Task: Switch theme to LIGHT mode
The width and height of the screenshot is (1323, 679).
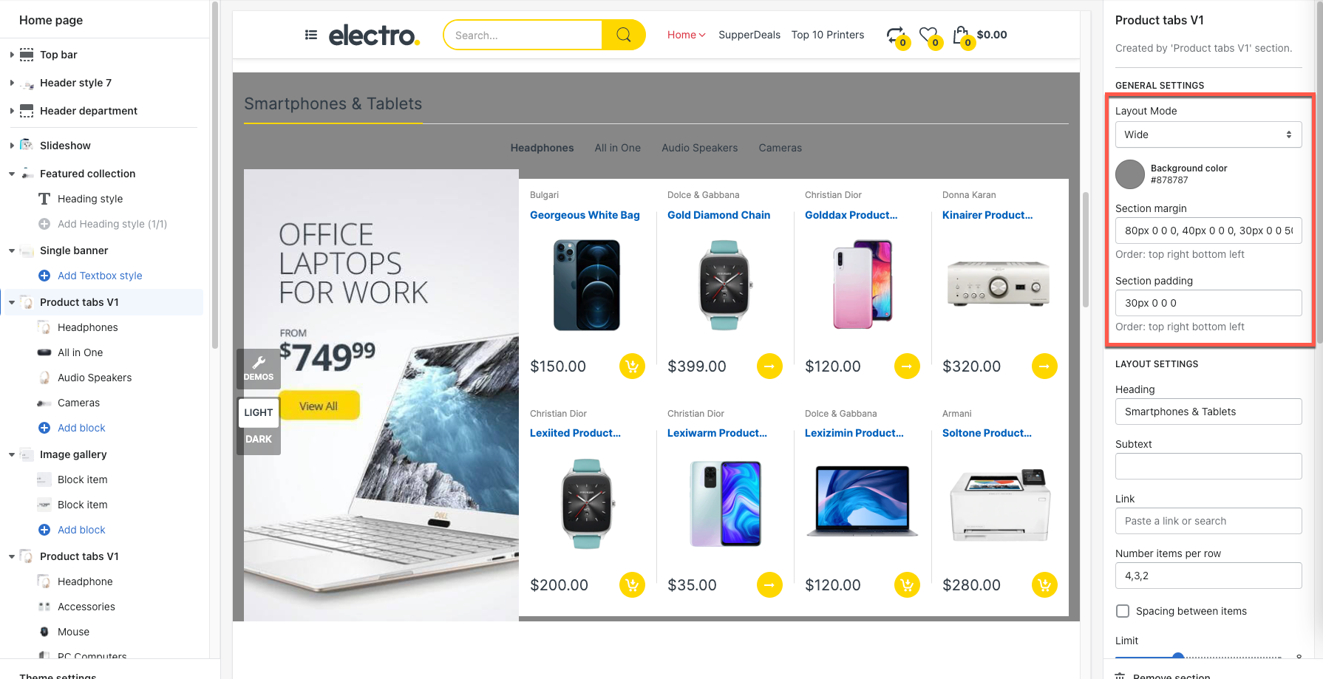Action: coord(259,412)
